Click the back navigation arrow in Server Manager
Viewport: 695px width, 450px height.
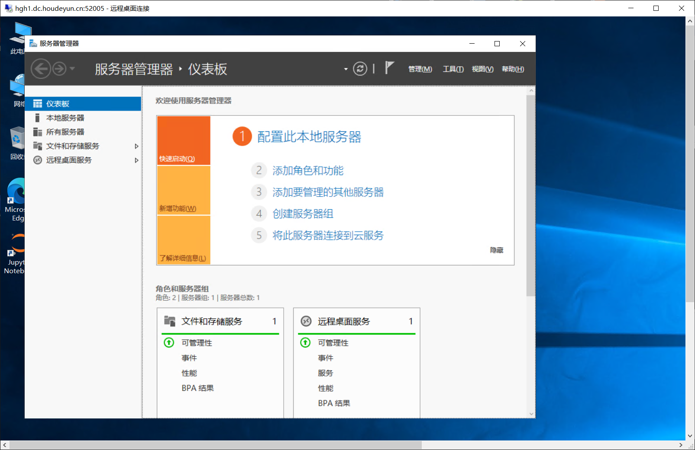(41, 69)
